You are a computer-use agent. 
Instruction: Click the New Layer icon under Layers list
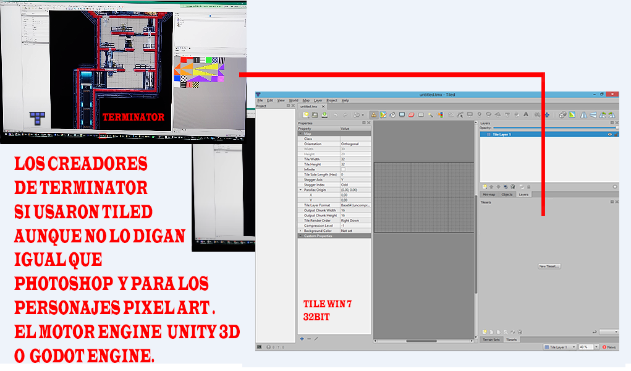(485, 187)
